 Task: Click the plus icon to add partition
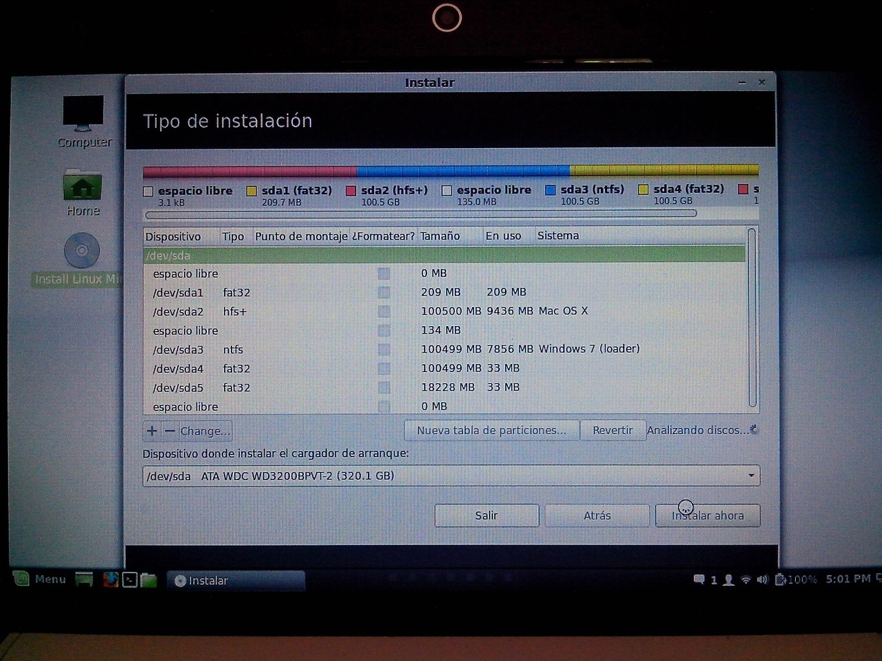tap(152, 431)
